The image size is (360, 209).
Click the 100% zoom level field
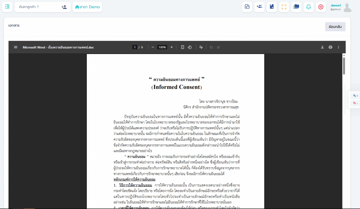click(162, 47)
